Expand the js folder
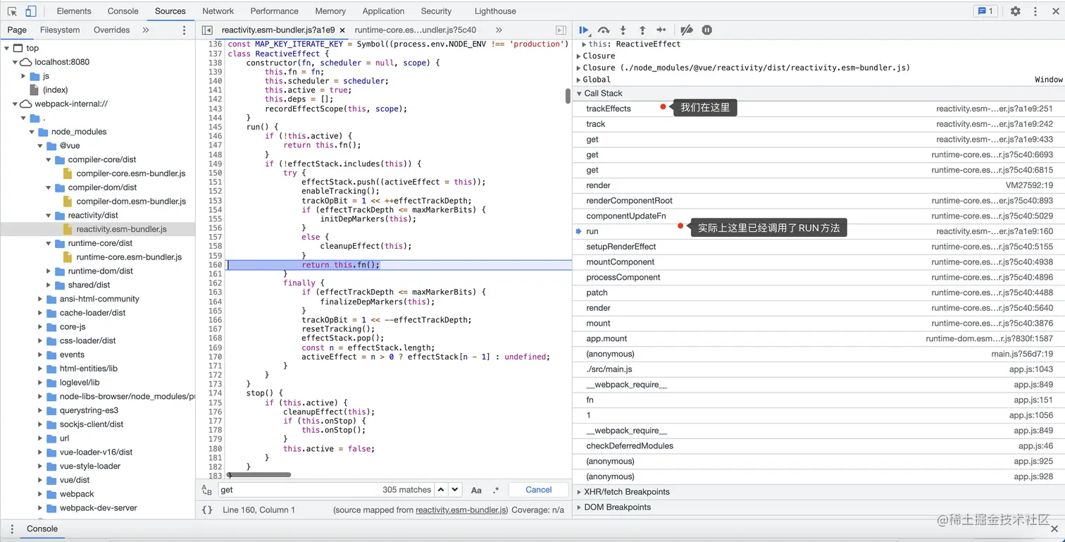The image size is (1065, 542). tap(24, 76)
